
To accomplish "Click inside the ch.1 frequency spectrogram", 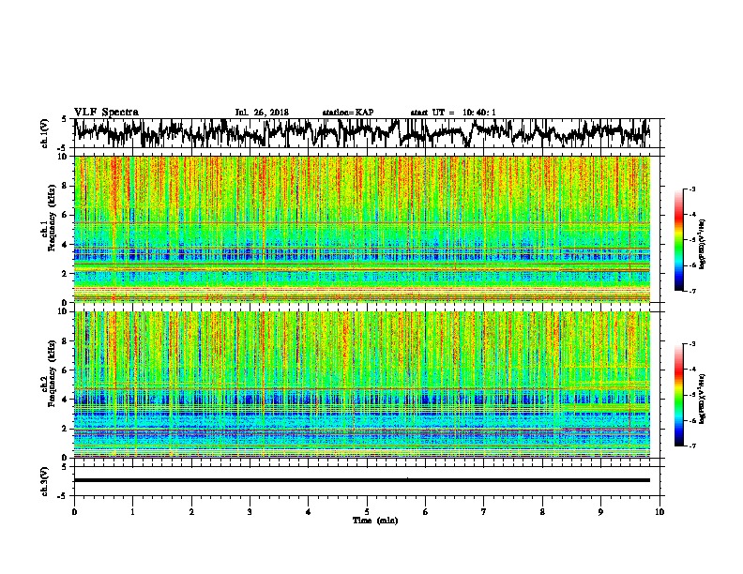I will [x=362, y=229].
